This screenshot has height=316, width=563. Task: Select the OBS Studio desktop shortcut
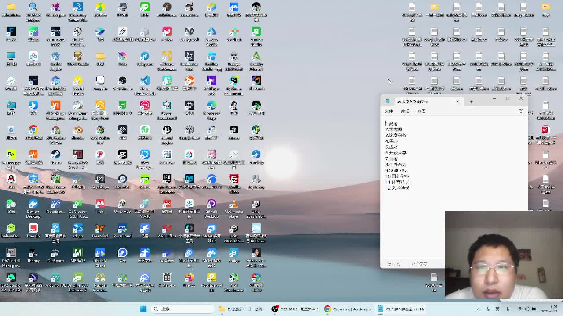(122, 81)
